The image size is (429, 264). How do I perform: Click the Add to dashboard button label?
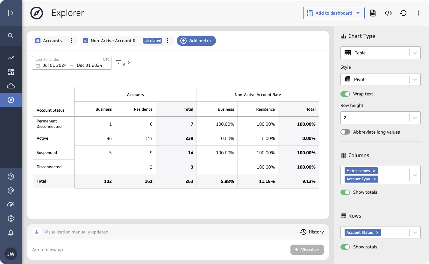(334, 13)
